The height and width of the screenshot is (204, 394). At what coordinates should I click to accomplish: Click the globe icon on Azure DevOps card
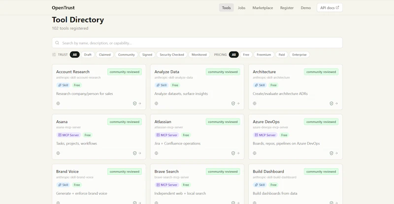tap(255, 153)
